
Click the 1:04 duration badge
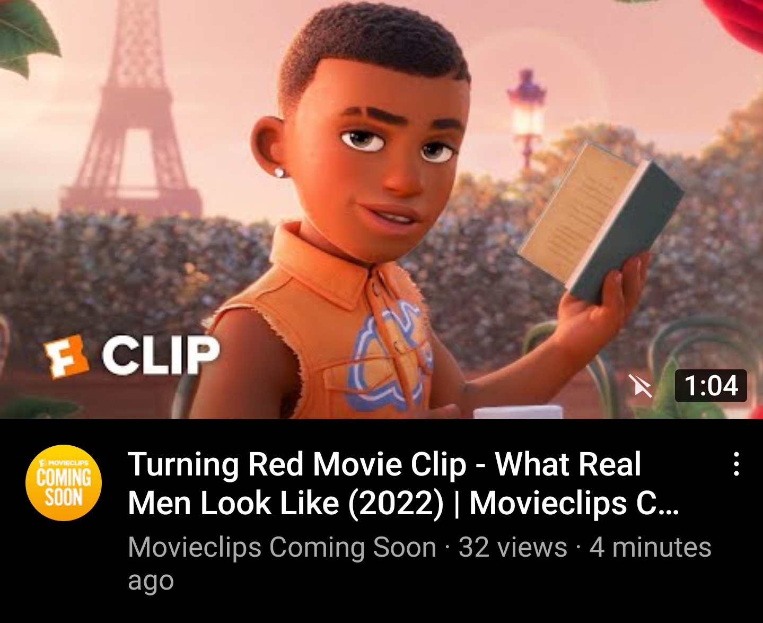point(711,386)
